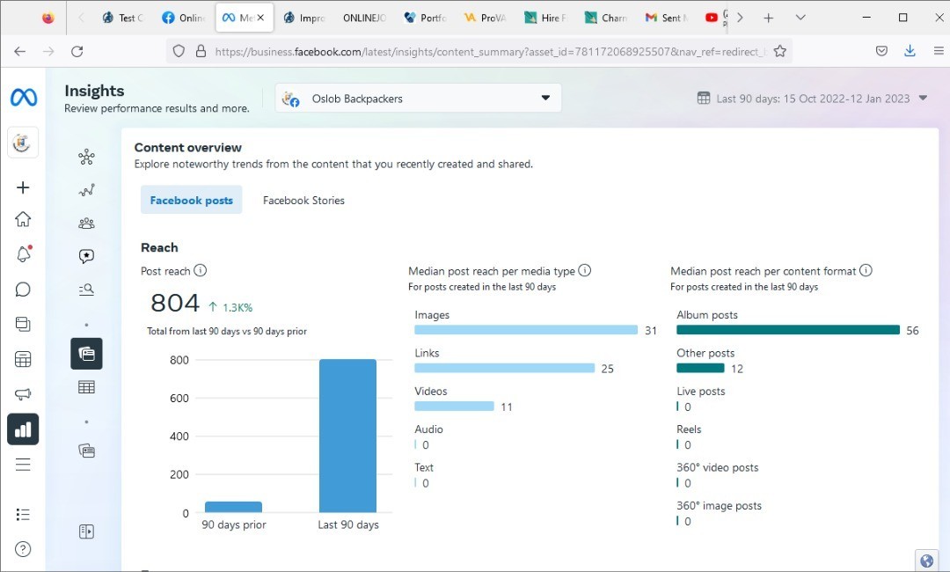Open notifications bell icon
The height and width of the screenshot is (572, 950).
23,254
